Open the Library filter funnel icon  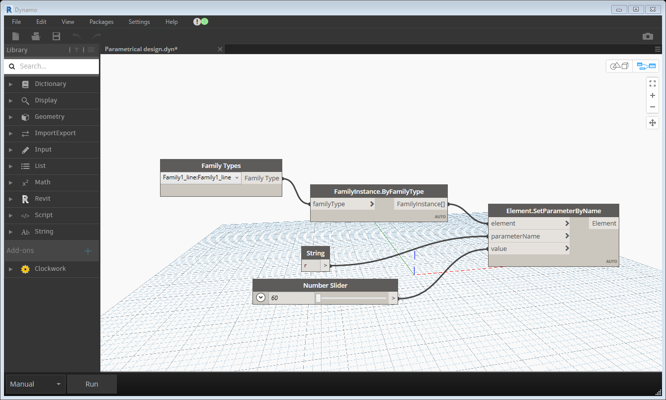tap(77, 50)
